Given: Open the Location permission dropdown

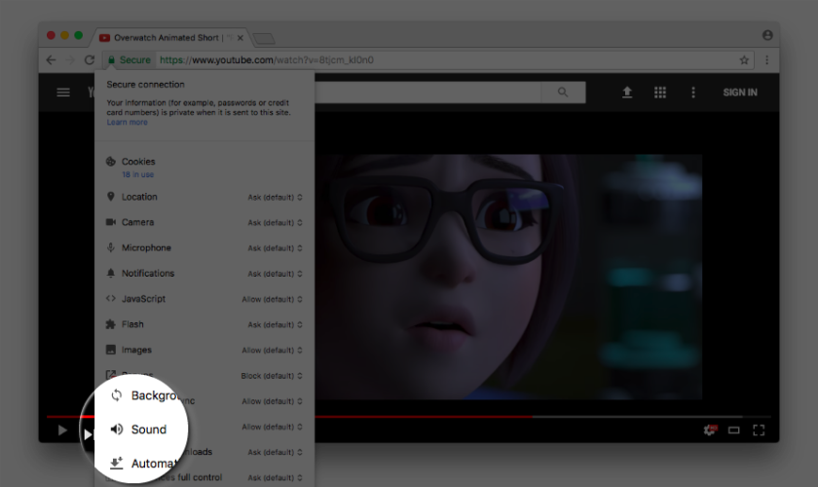Looking at the screenshot, I should click(275, 197).
